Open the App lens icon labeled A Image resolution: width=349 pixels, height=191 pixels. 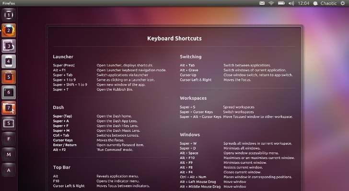click(9, 170)
